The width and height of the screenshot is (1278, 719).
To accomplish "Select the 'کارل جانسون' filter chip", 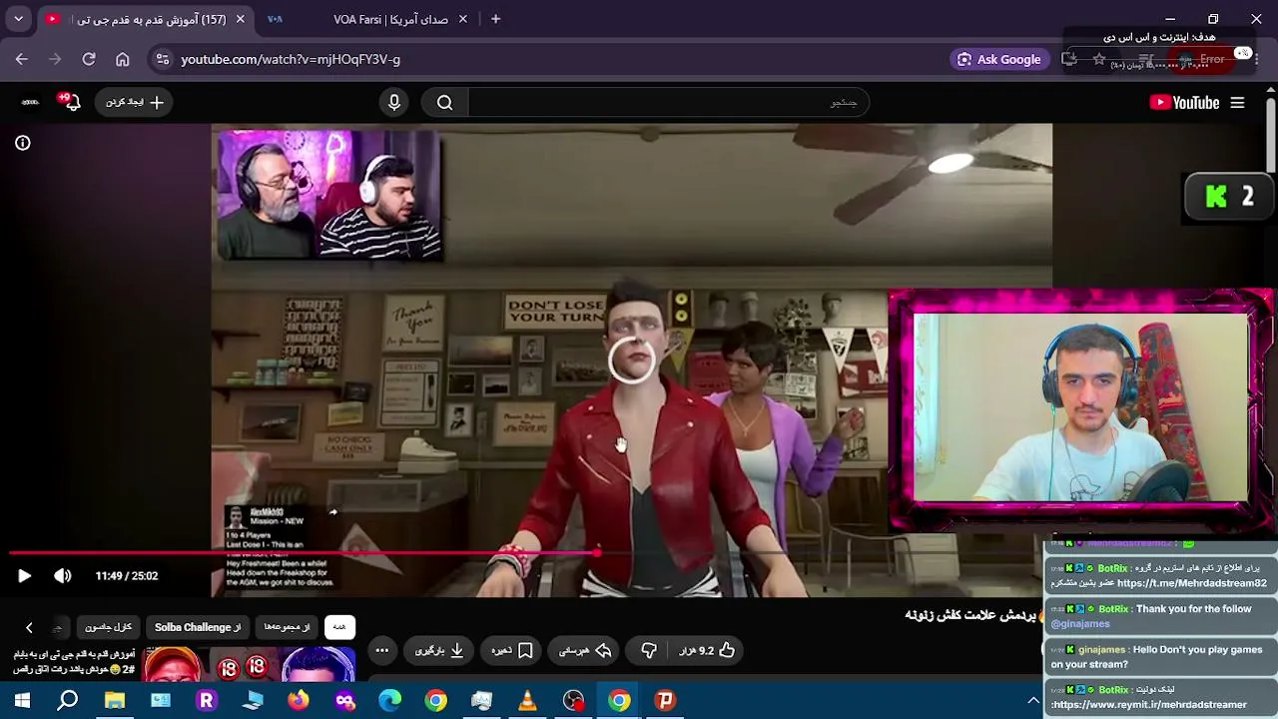I will [108, 627].
